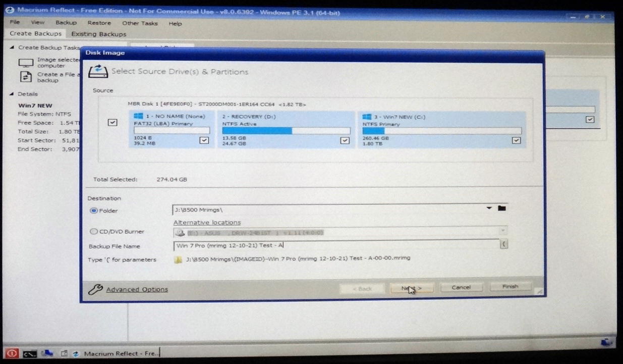The width and height of the screenshot is (623, 364).
Task: Click the Finish button
Action: (x=510, y=287)
